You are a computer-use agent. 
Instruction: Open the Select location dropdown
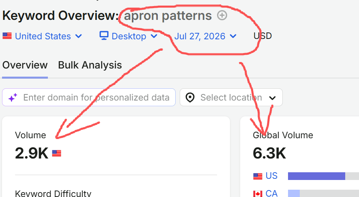click(231, 97)
